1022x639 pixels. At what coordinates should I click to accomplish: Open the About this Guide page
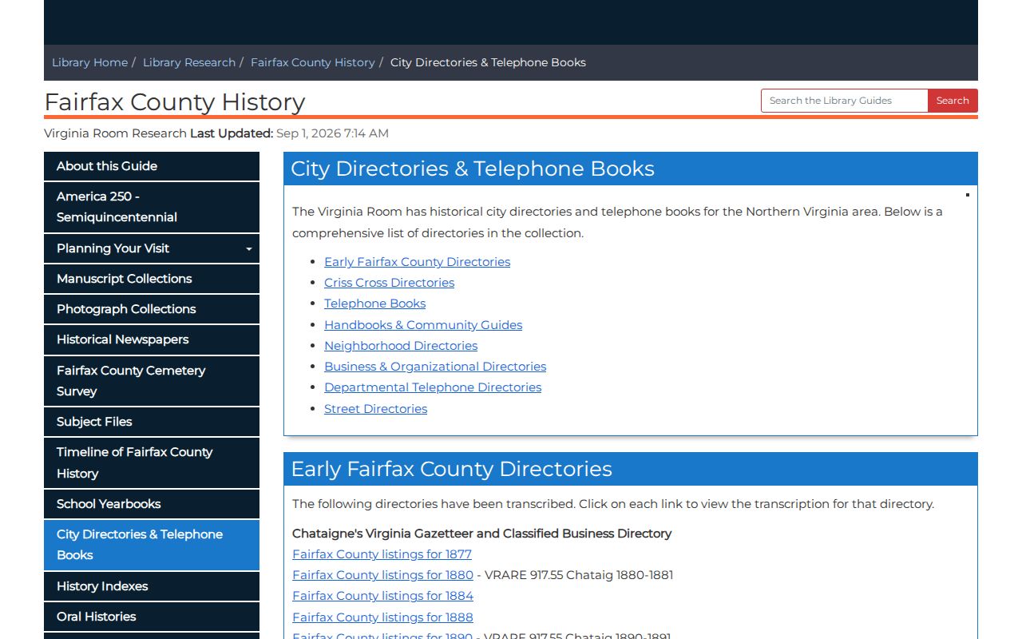[x=152, y=166]
